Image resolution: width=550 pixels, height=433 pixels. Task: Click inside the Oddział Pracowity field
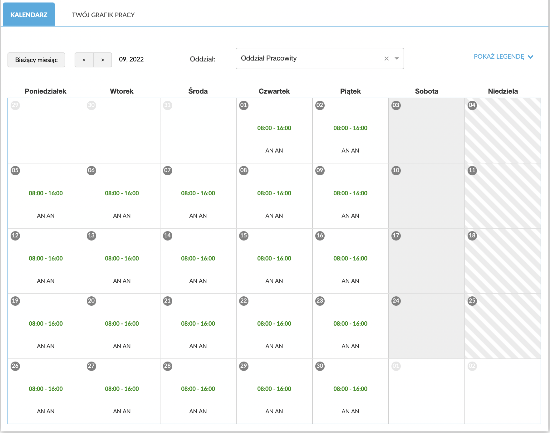click(x=320, y=58)
